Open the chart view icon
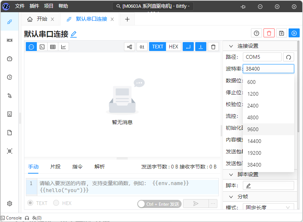 pyautogui.click(x=63, y=47)
